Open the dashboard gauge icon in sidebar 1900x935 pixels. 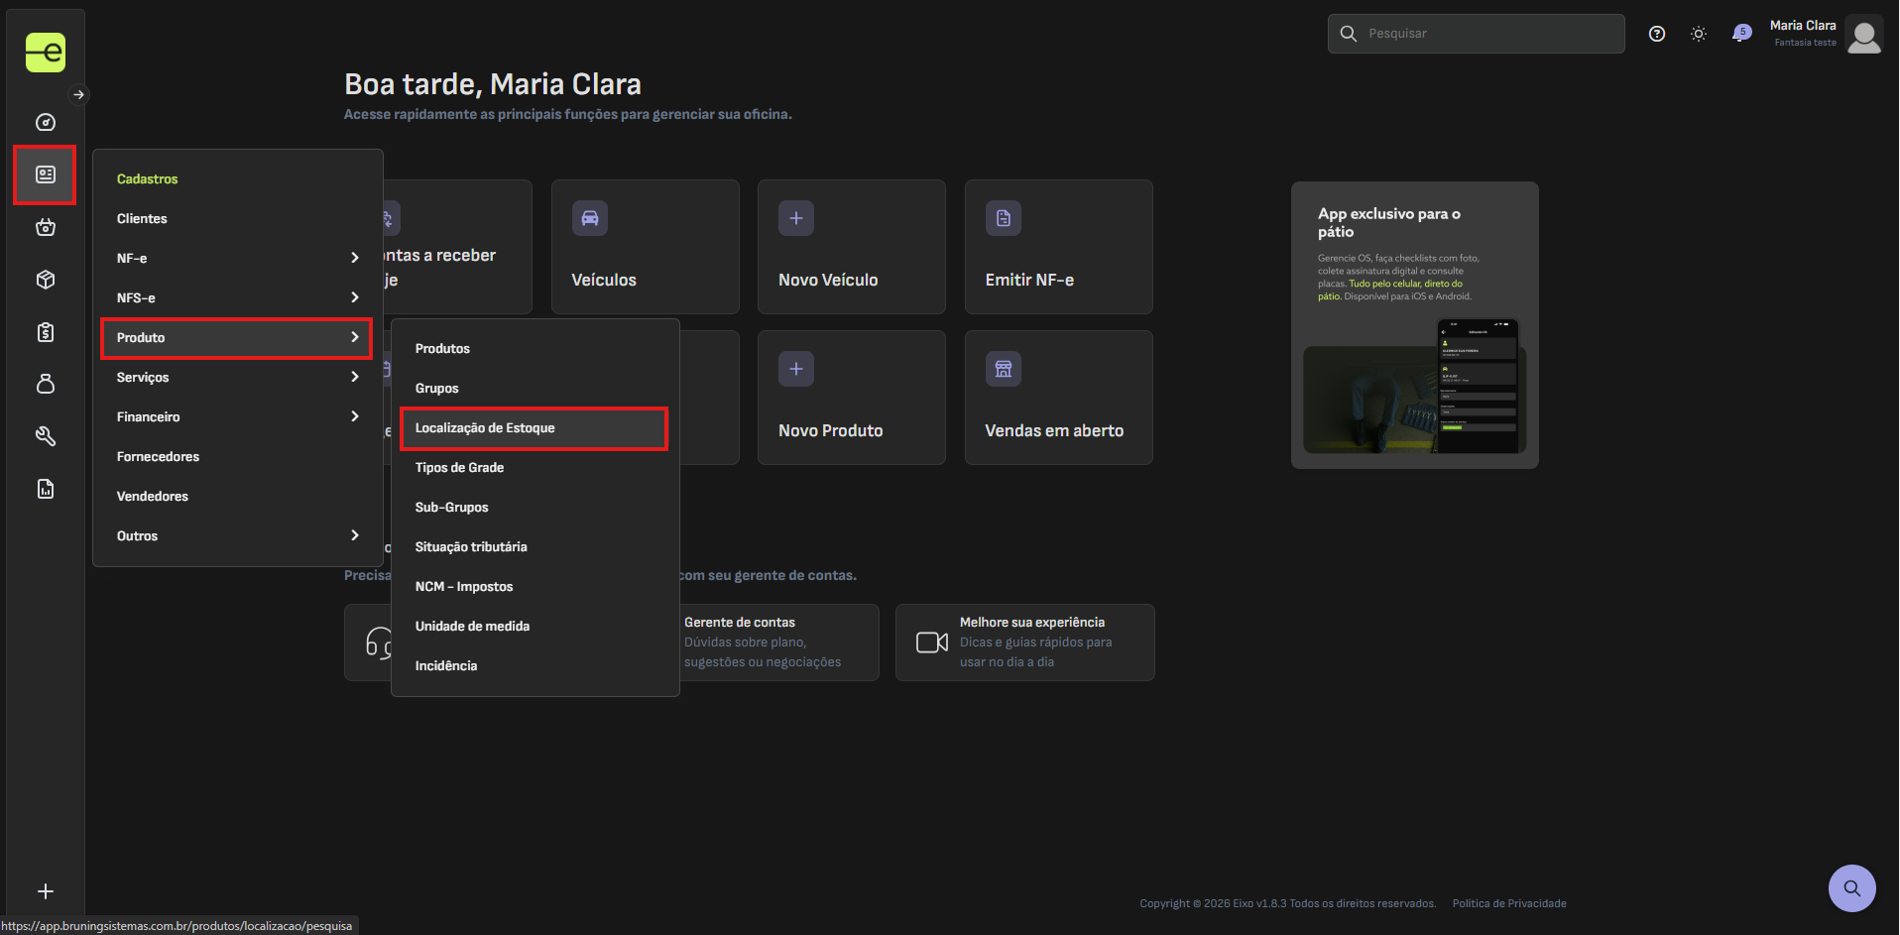click(46, 122)
